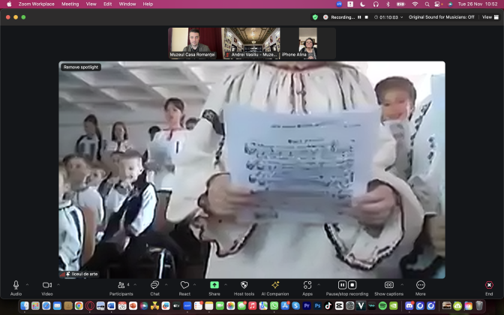Turn on Show captions
Image resolution: width=504 pixels, height=315 pixels.
click(x=388, y=286)
